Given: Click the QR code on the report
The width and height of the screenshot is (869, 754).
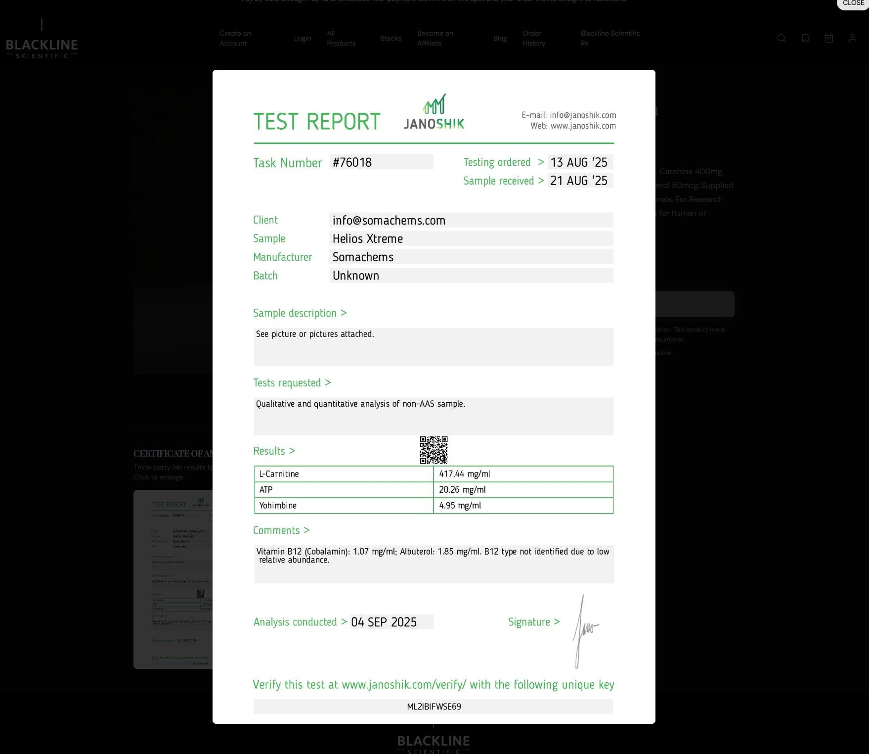Looking at the screenshot, I should tap(434, 450).
